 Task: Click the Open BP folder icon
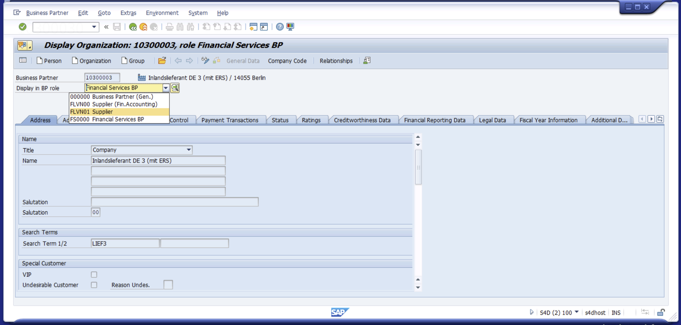point(162,61)
